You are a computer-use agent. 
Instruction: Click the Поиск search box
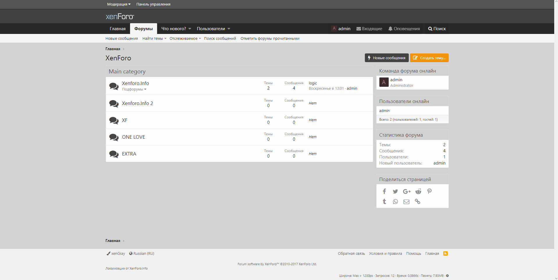437,29
